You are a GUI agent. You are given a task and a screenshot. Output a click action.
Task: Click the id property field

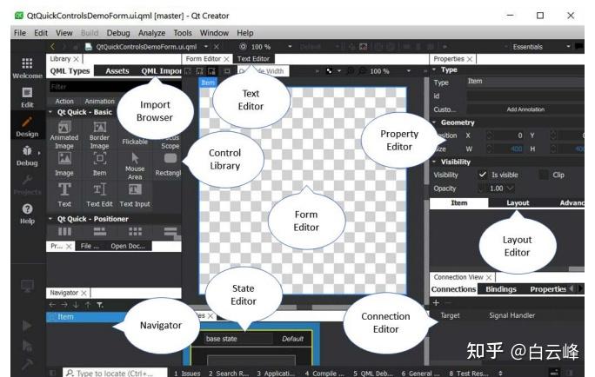click(525, 96)
